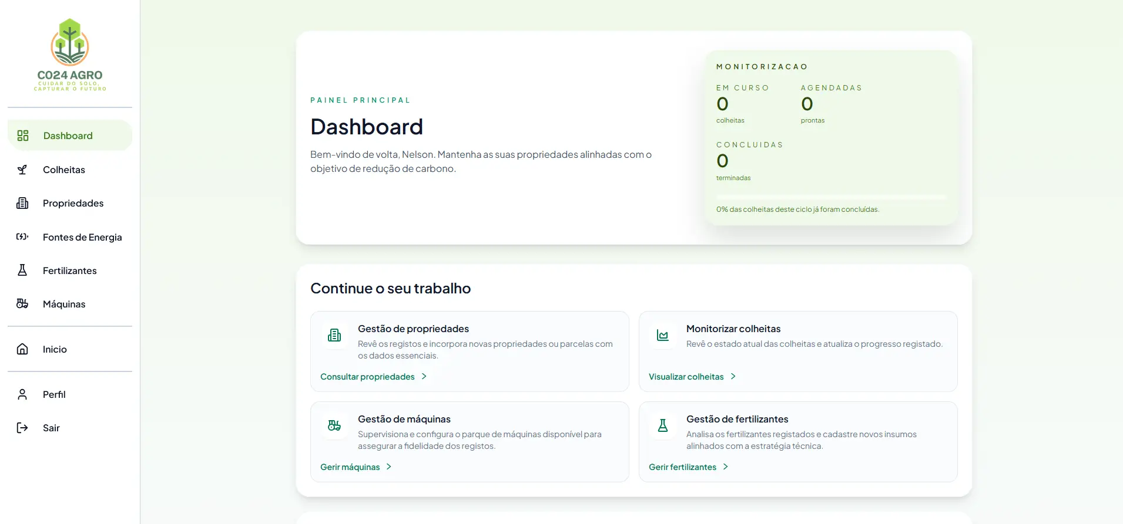Open the Colheitas menu item
The width and height of the screenshot is (1123, 524).
(x=64, y=170)
